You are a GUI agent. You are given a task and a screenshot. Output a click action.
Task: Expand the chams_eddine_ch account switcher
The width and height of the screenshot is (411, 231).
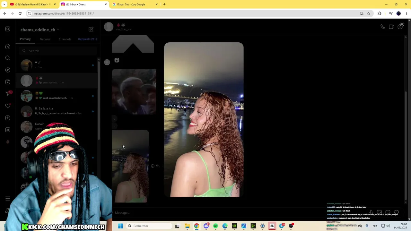point(40,30)
